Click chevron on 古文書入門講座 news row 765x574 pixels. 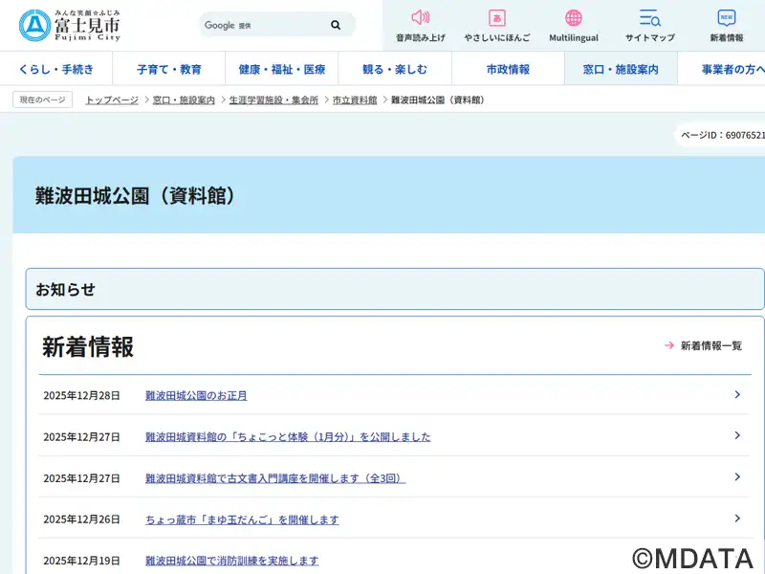(x=737, y=476)
